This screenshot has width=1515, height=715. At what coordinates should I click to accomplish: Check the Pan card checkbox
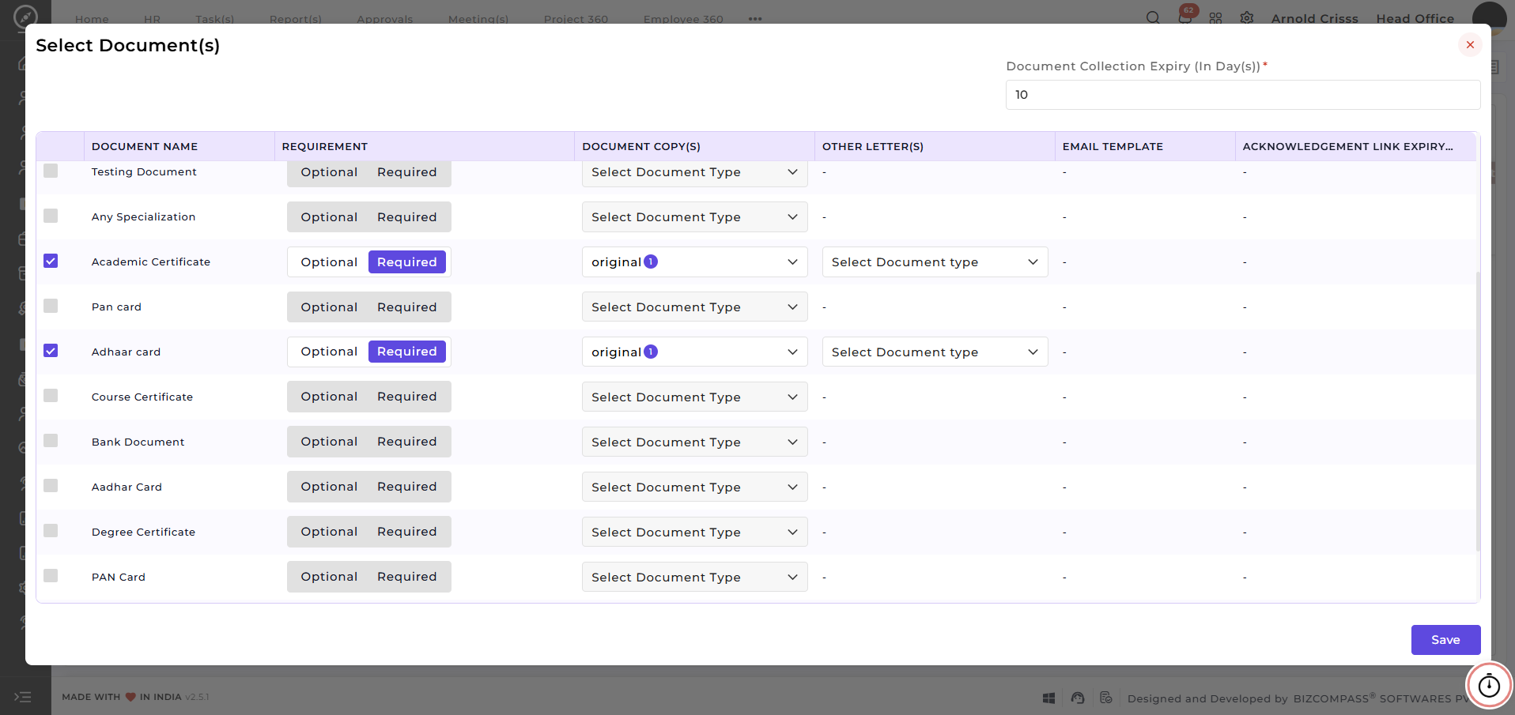pyautogui.click(x=51, y=306)
